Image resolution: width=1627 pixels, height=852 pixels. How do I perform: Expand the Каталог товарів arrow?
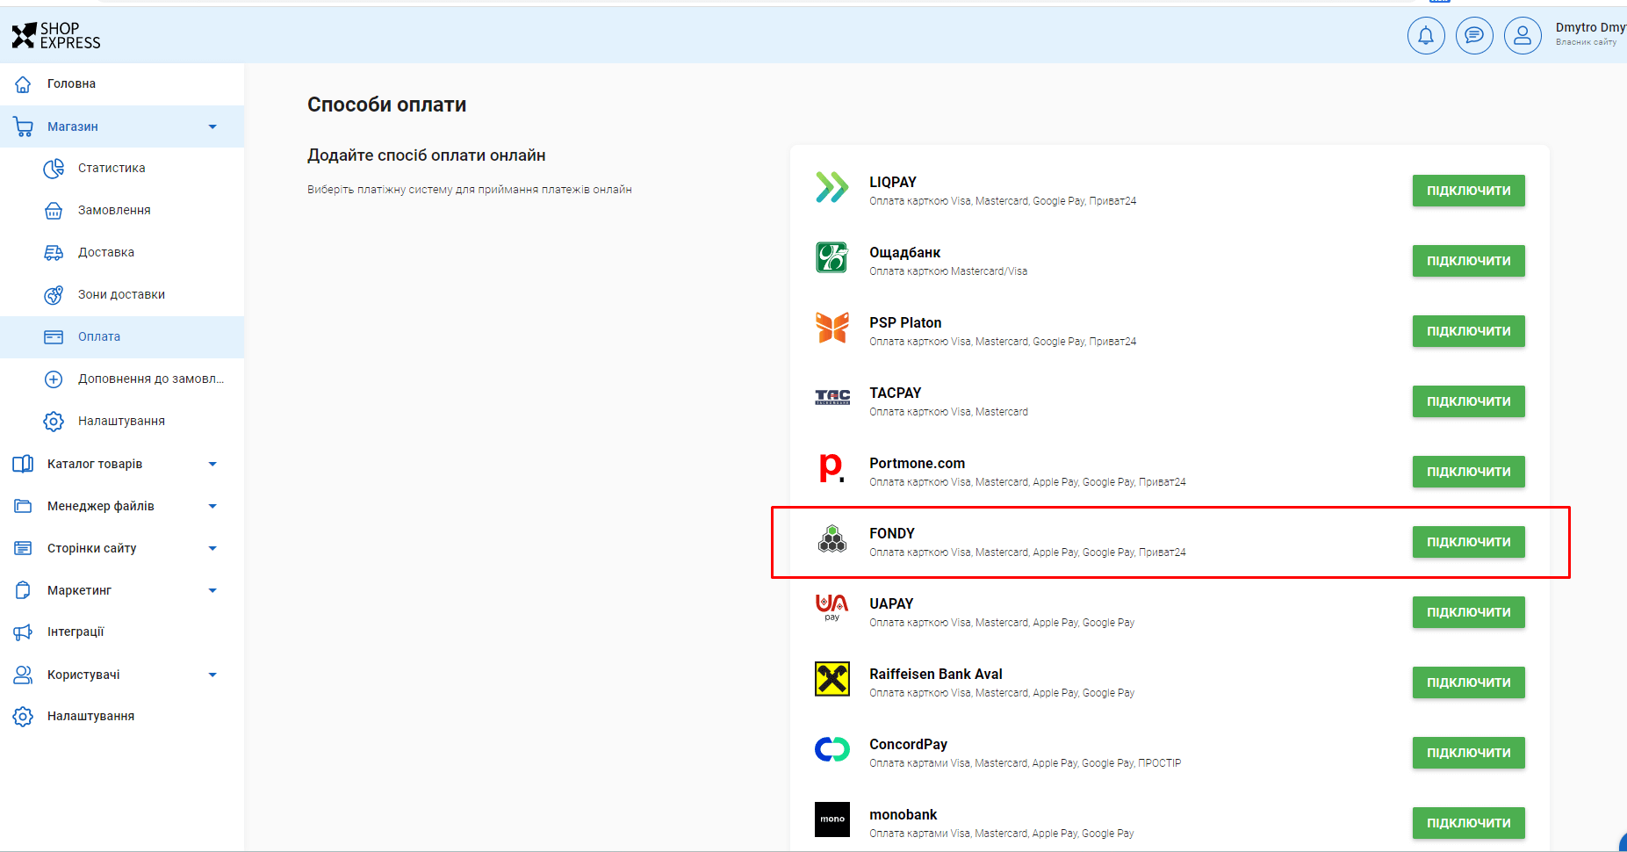point(212,464)
